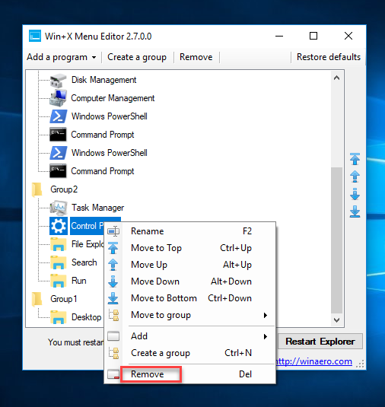Choose Rename from the context menu
Viewport: 385px width, 407px height.
189,231
